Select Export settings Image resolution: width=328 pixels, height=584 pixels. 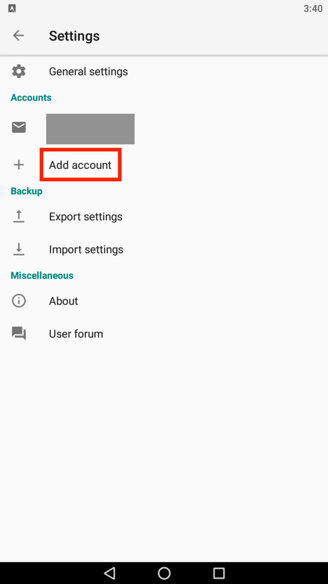[x=85, y=217]
